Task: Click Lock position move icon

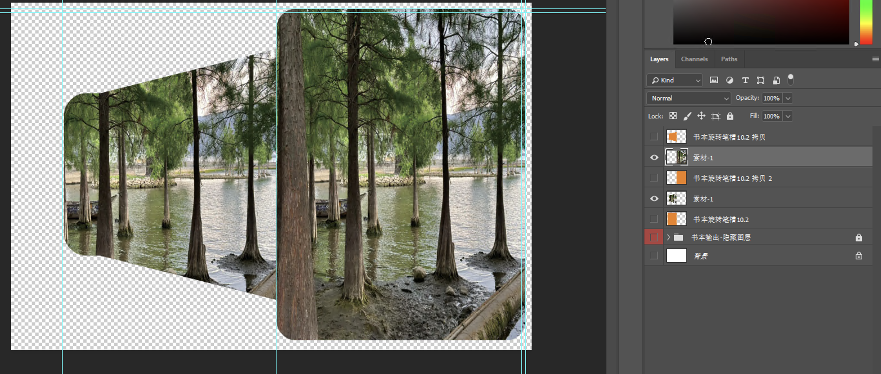Action: [x=701, y=116]
